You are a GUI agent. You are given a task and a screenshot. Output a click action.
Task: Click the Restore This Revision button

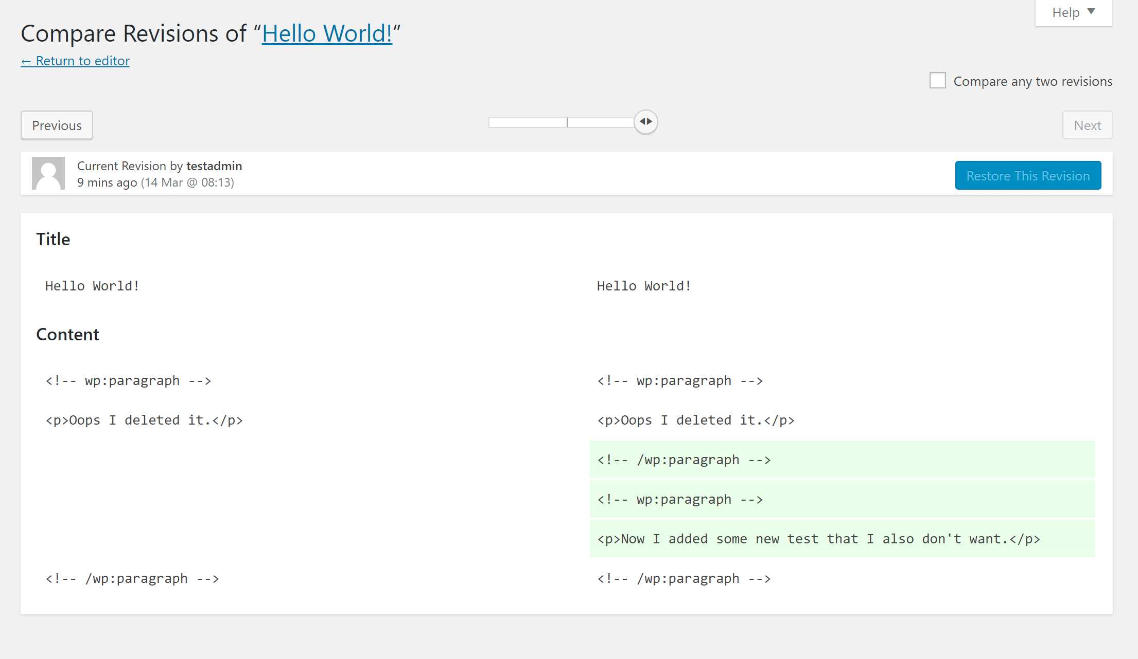click(1027, 175)
